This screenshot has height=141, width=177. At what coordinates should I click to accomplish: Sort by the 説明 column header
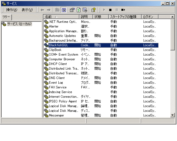(x=86, y=17)
